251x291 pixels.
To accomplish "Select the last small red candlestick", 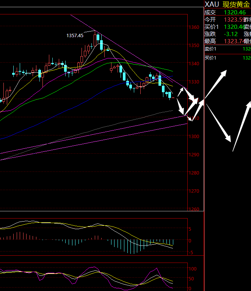I will (173, 98).
